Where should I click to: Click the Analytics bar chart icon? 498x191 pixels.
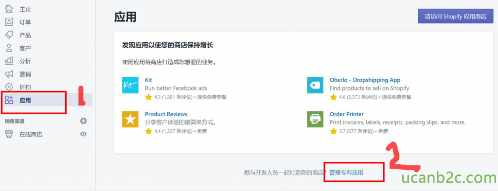click(x=9, y=61)
